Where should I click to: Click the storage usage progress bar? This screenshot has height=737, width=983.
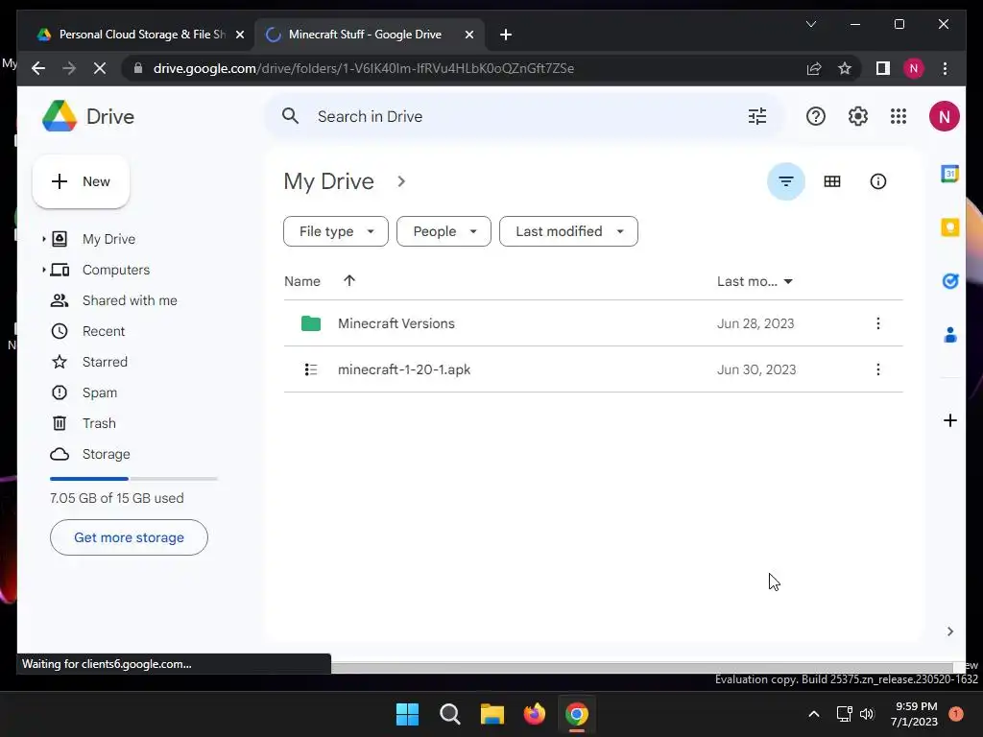point(133,479)
